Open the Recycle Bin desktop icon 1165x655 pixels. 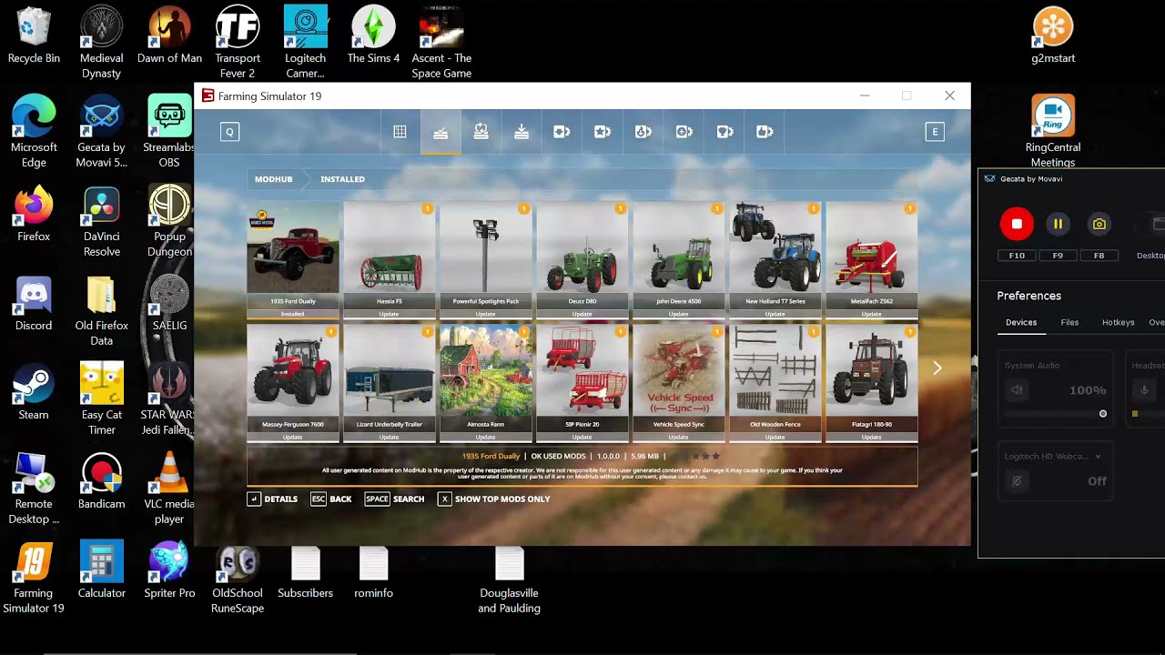pyautogui.click(x=34, y=36)
